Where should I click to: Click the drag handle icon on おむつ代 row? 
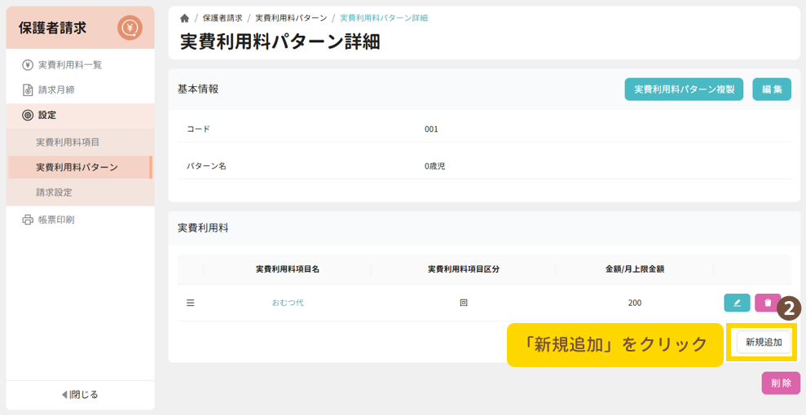coord(191,303)
